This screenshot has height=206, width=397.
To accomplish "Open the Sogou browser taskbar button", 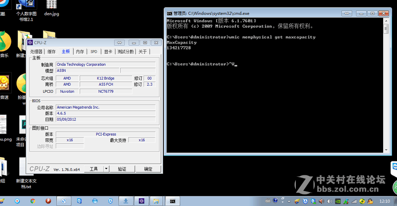I will (x=64, y=201).
